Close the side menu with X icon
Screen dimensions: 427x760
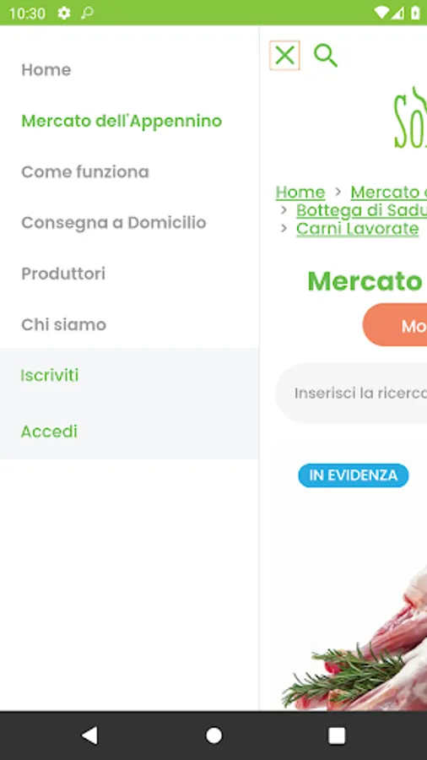pyautogui.click(x=284, y=55)
